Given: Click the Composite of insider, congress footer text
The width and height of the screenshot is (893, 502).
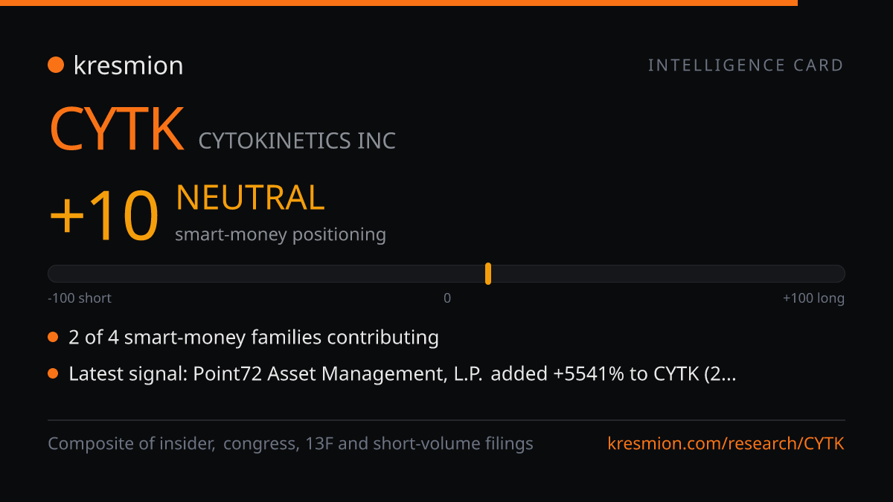Looking at the screenshot, I should pos(291,444).
